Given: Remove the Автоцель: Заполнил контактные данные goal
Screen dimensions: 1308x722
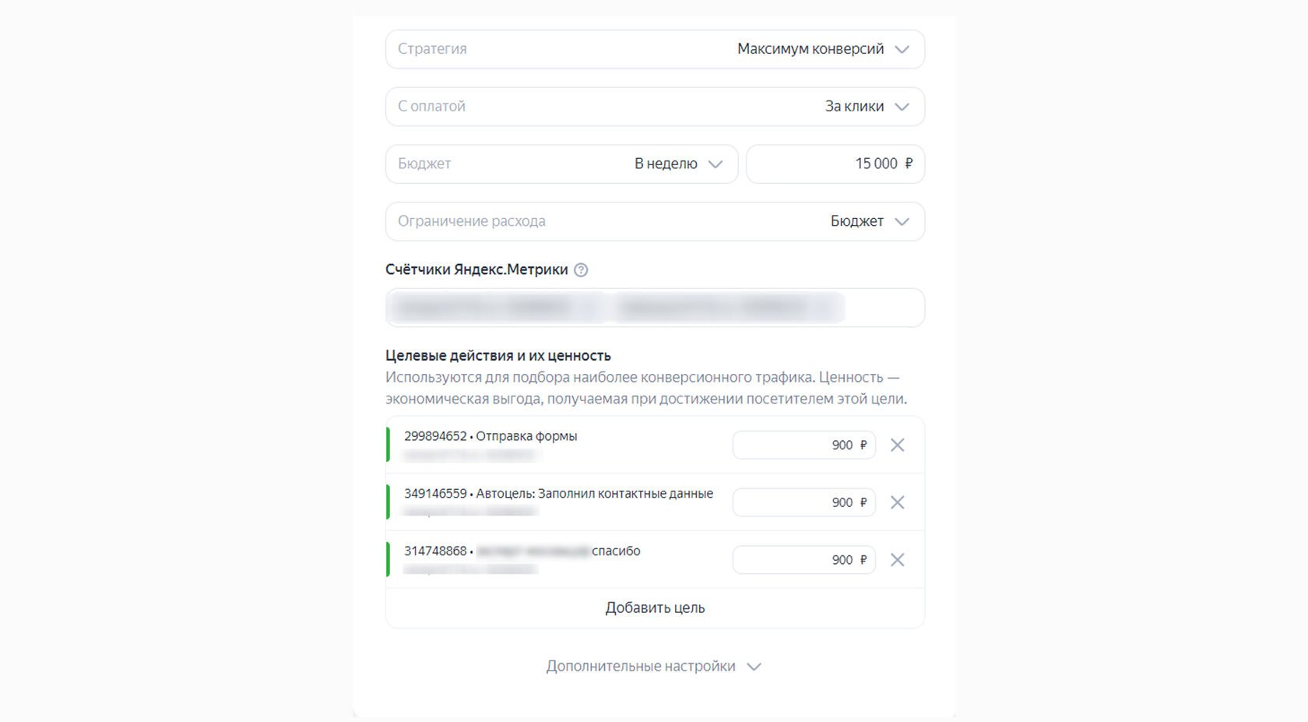Looking at the screenshot, I should tap(898, 503).
